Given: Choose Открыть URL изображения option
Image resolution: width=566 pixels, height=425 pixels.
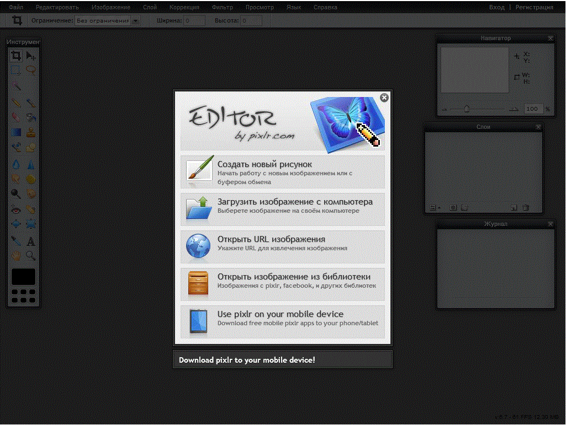Looking at the screenshot, I should (x=283, y=247).
